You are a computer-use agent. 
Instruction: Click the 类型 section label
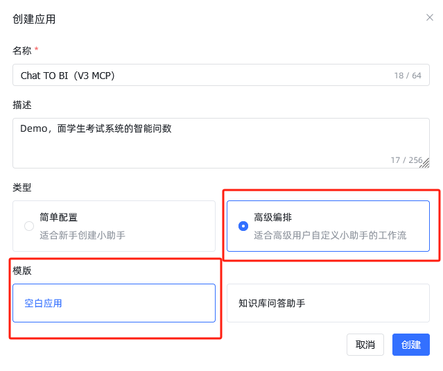(x=22, y=187)
